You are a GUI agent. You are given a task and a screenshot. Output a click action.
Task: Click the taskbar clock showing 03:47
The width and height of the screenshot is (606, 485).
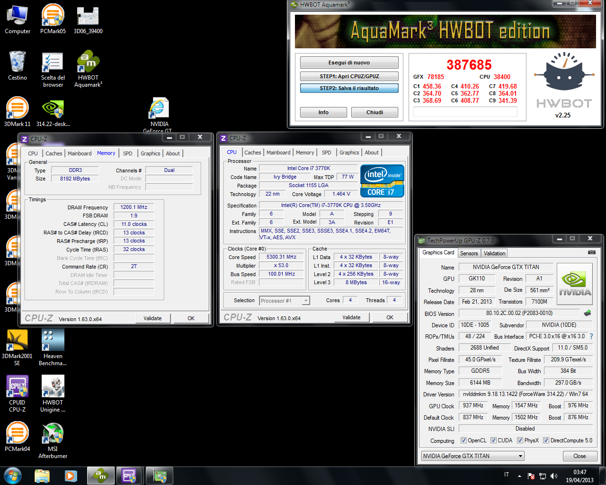point(579,476)
